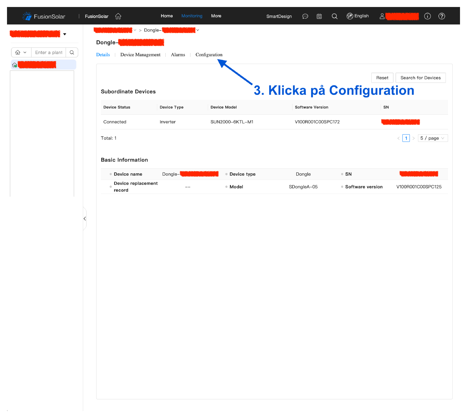Change language via English label
The height and width of the screenshot is (418, 467).
click(x=361, y=16)
